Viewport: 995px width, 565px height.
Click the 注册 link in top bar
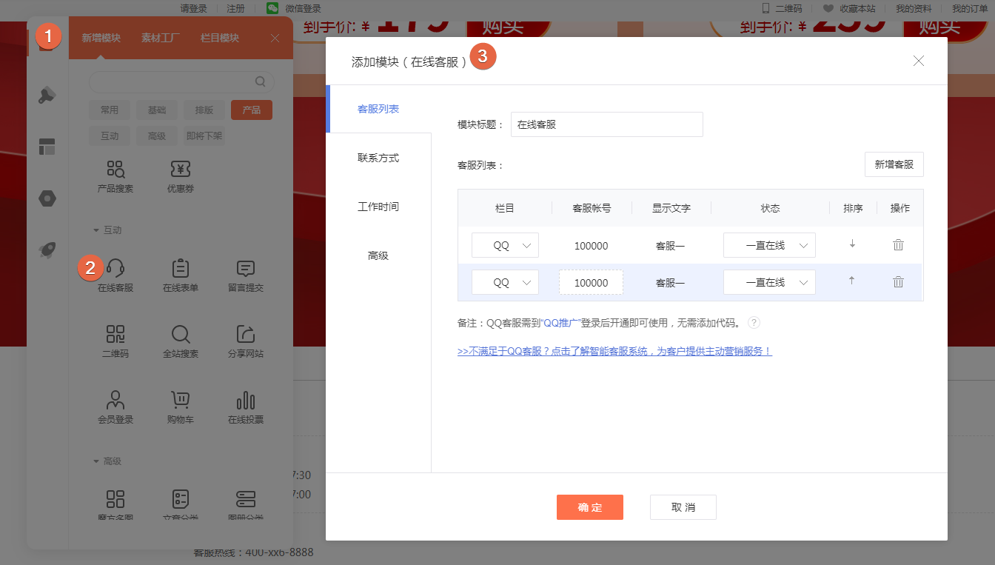(235, 8)
